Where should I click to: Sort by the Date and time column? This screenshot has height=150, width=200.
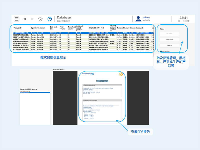[53, 28]
